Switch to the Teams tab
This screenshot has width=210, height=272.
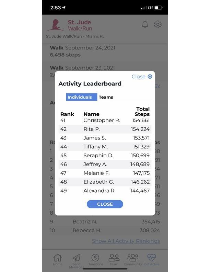point(106,97)
